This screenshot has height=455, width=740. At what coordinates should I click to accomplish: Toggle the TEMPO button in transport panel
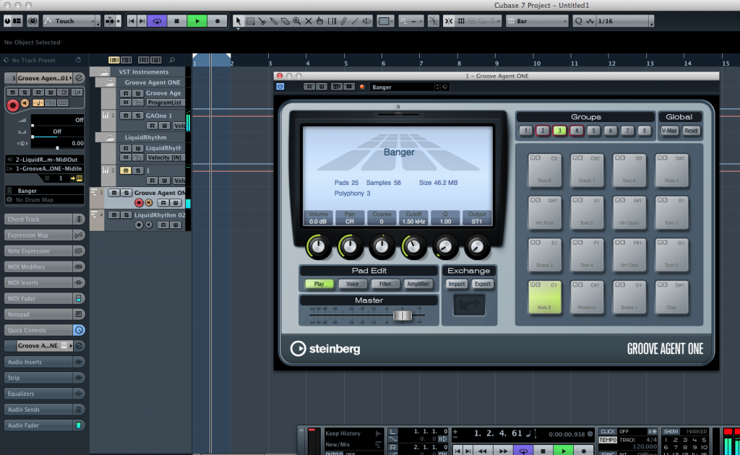(607, 440)
